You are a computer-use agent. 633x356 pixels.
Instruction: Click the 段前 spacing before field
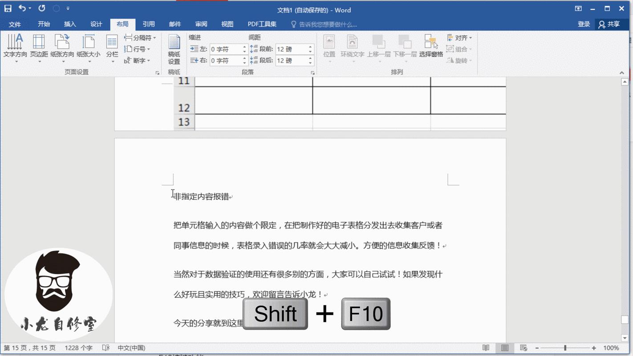[x=291, y=49]
